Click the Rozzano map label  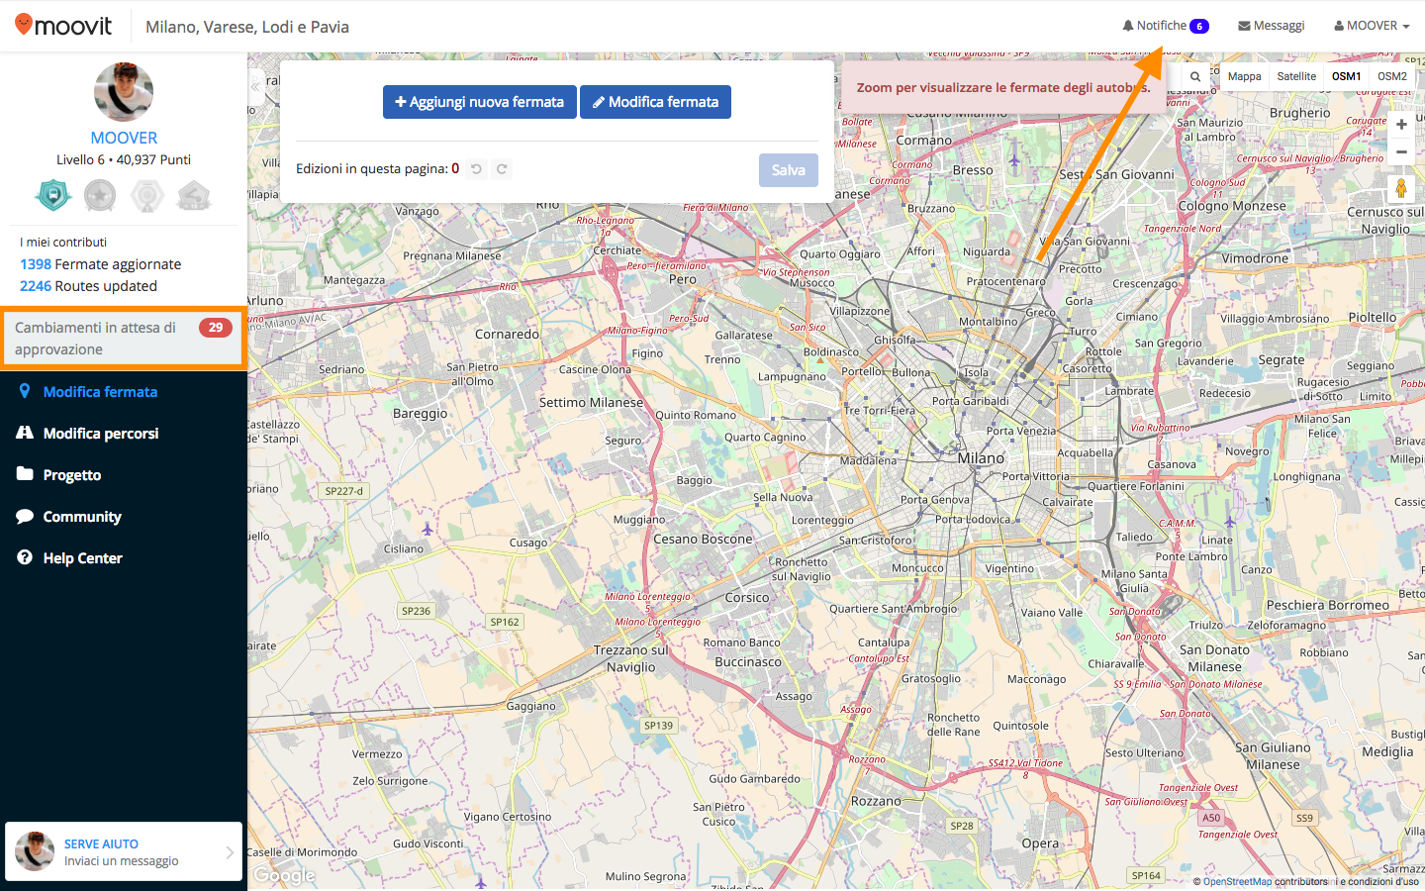pyautogui.click(x=876, y=801)
